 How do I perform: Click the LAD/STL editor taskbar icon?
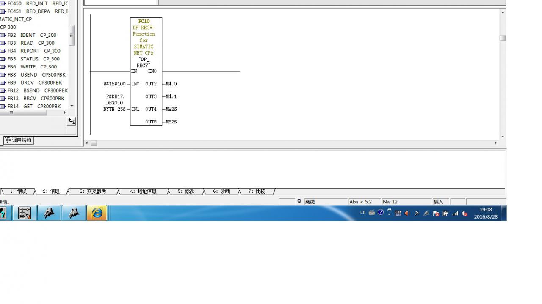(x=25, y=213)
